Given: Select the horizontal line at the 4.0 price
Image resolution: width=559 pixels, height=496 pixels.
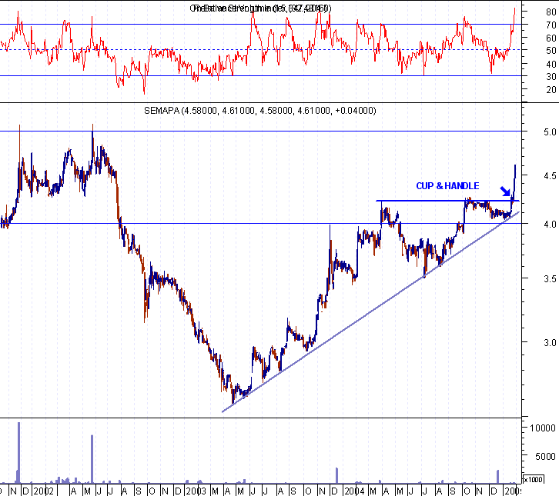Looking at the screenshot, I should pos(260,224).
